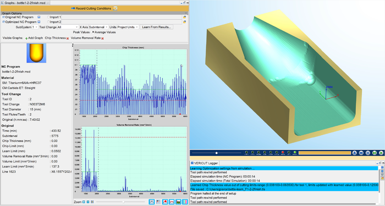Open the Tool Change dropdown
This screenshot has height=206, width=385.
pos(68,27)
